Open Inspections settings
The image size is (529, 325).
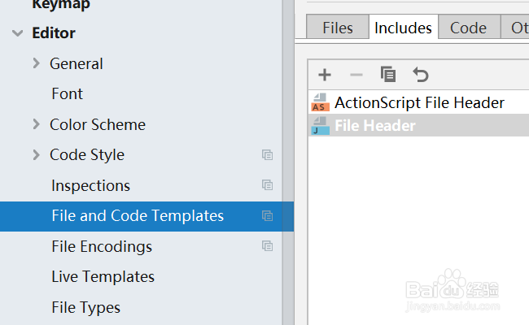tap(91, 185)
